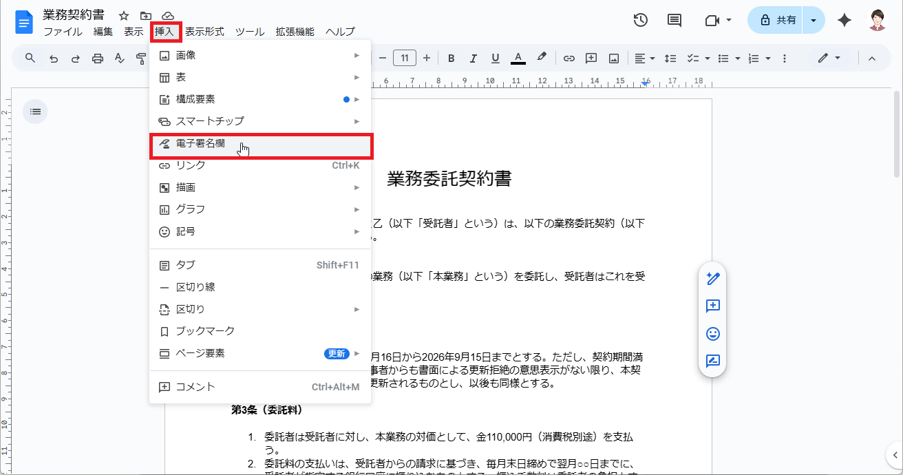Viewport: 903px width, 475px height.
Task: Toggle underline formatting
Action: (495, 58)
